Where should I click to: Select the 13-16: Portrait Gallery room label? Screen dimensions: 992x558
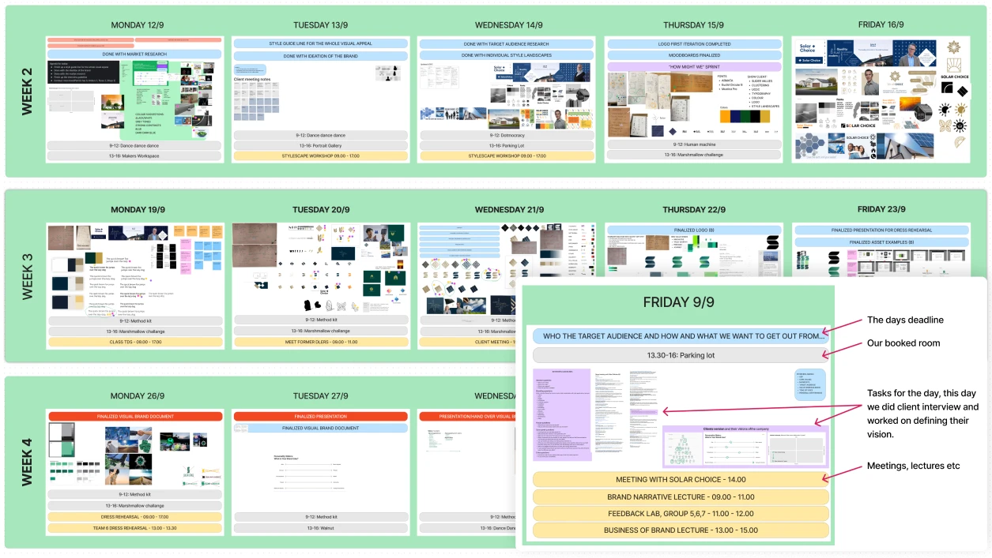click(x=320, y=146)
